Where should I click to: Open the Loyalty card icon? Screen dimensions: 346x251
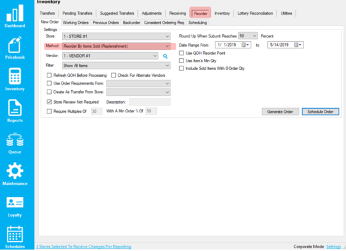(15, 203)
